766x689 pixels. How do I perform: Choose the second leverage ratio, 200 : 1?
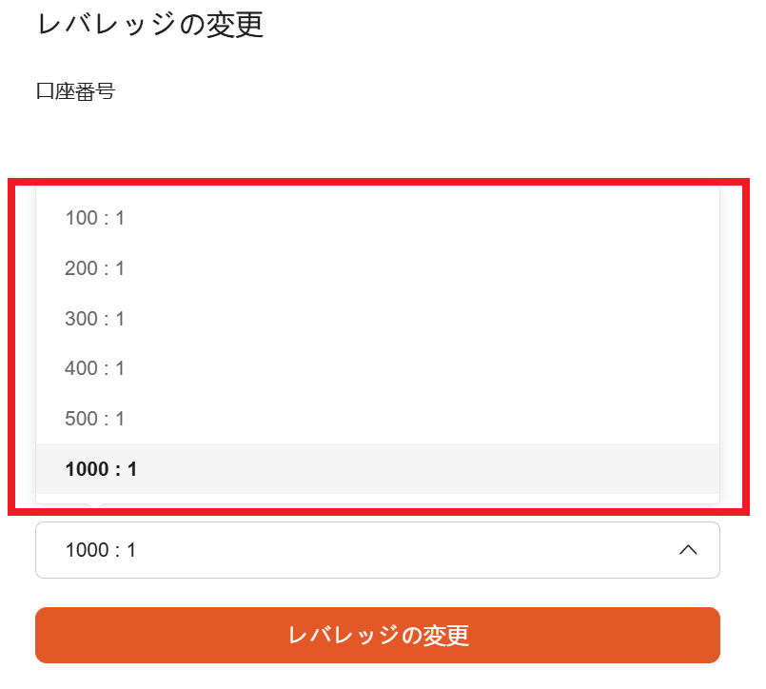pos(95,268)
